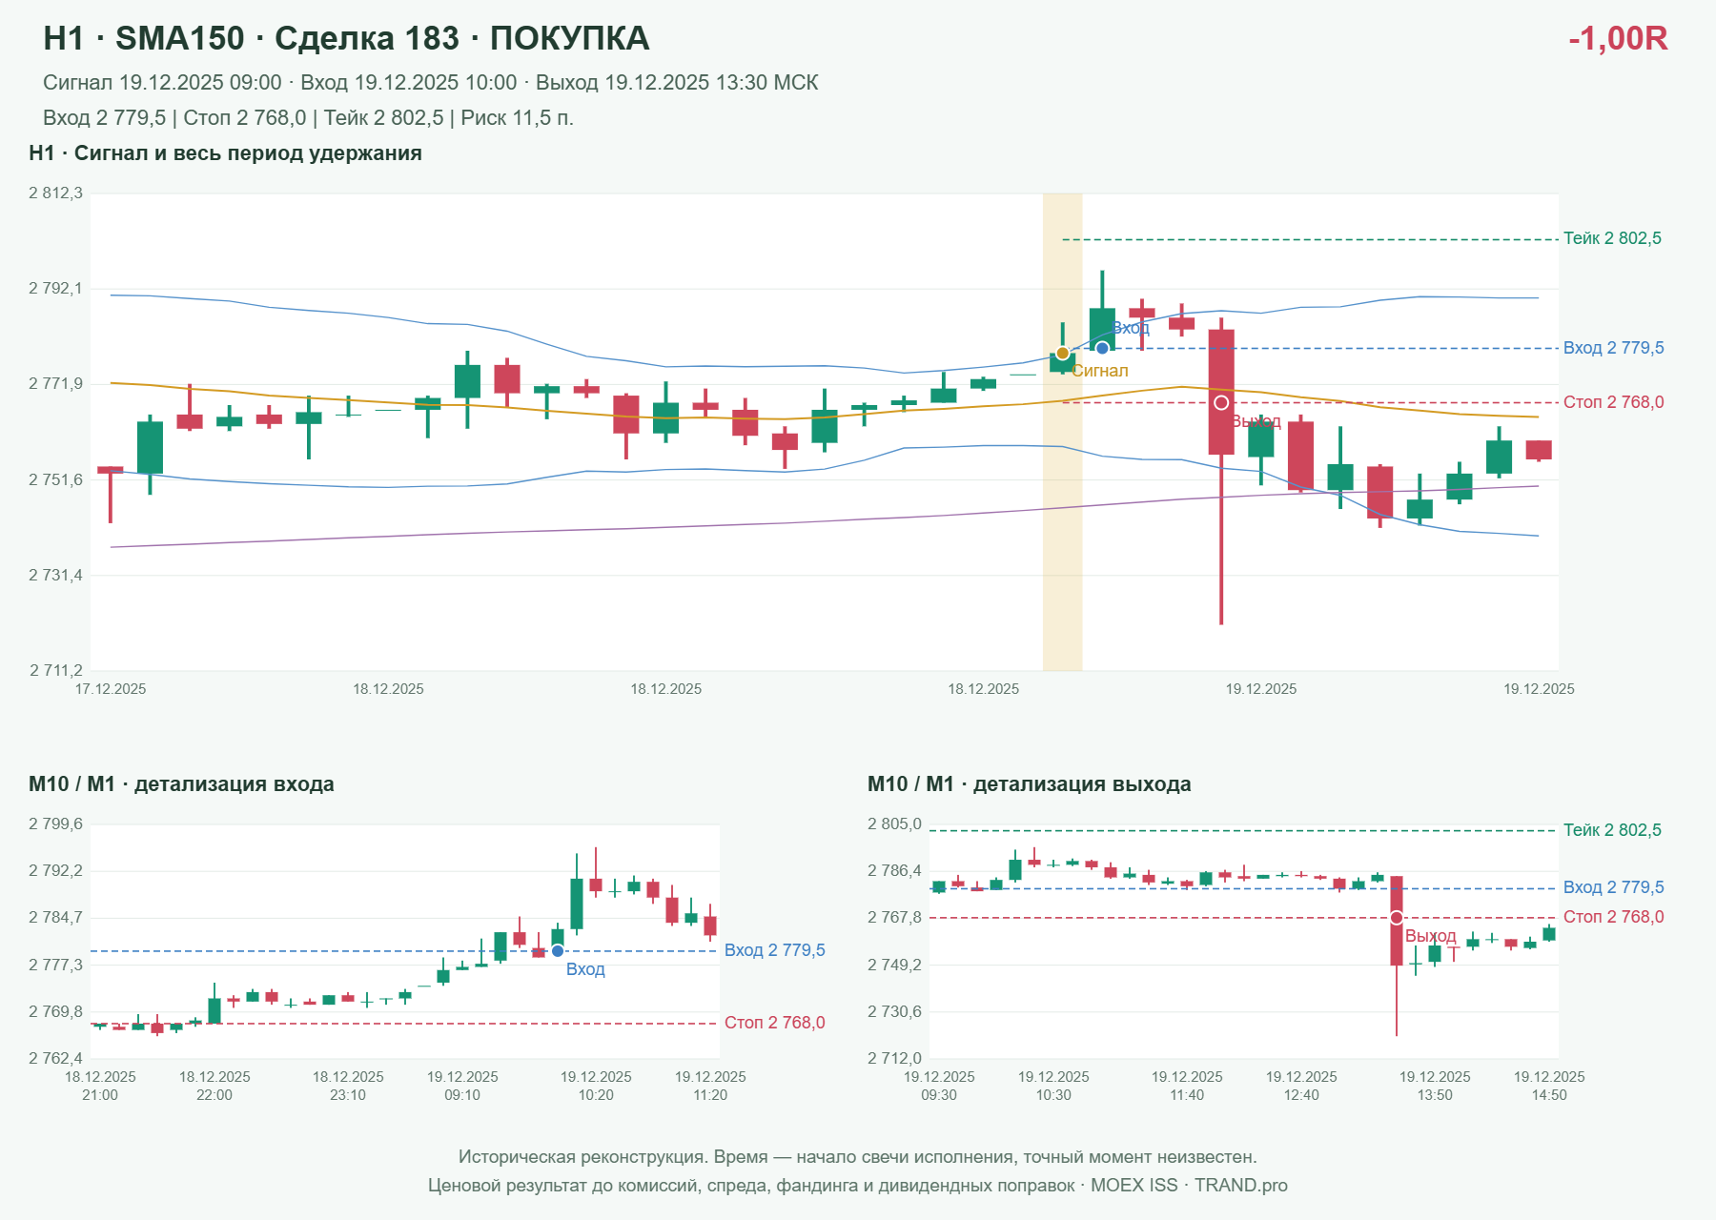Screen dimensions: 1716x1220
Task: Click the '19.12.2025 13:50' label on exit chart axis
Action: click(x=1435, y=1086)
